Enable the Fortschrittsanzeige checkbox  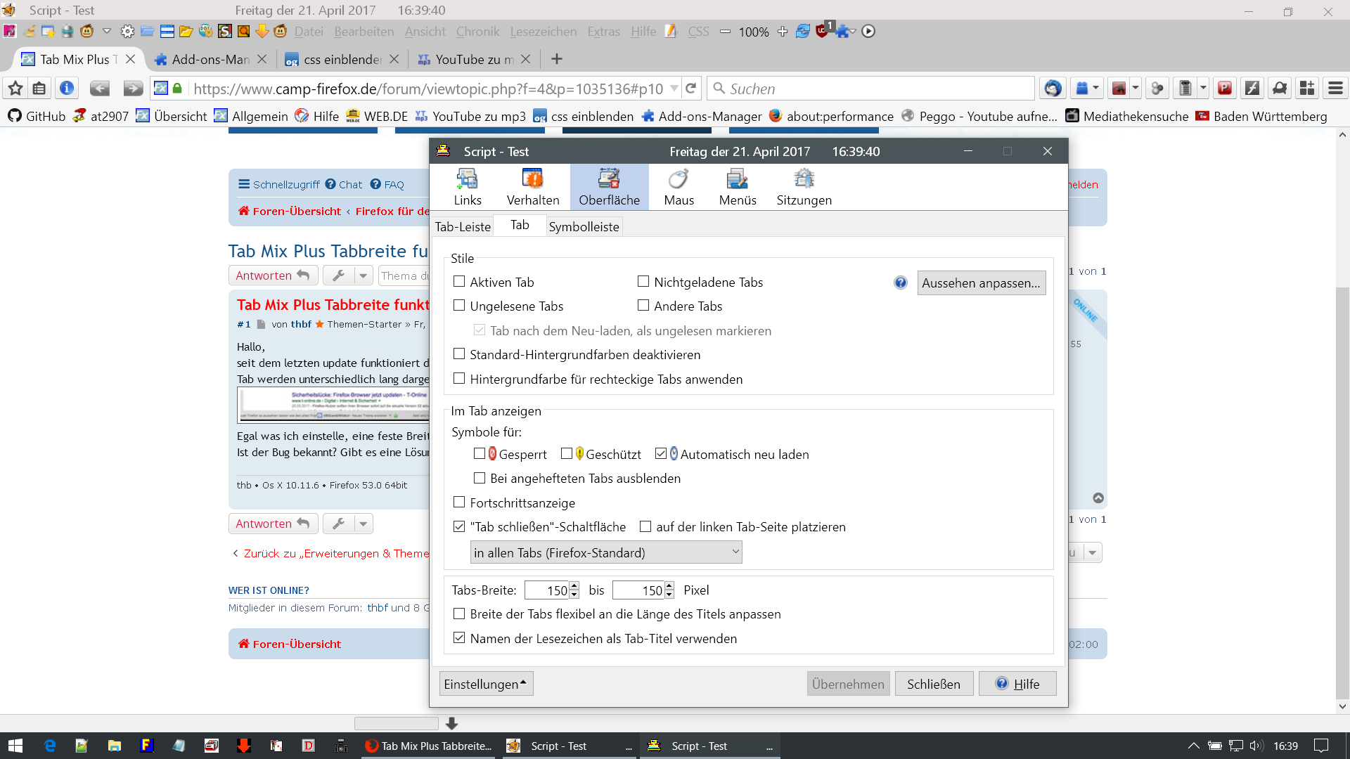coord(459,502)
